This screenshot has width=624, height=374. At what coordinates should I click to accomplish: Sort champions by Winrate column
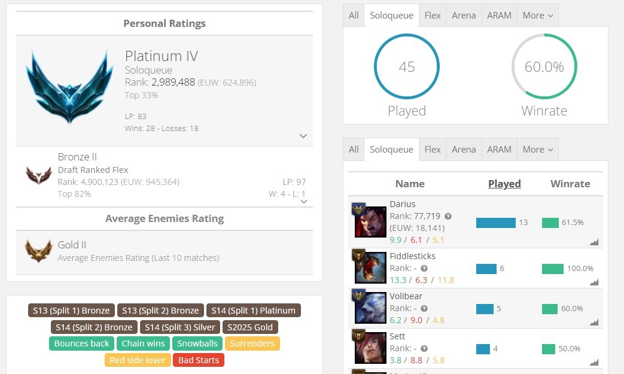570,184
